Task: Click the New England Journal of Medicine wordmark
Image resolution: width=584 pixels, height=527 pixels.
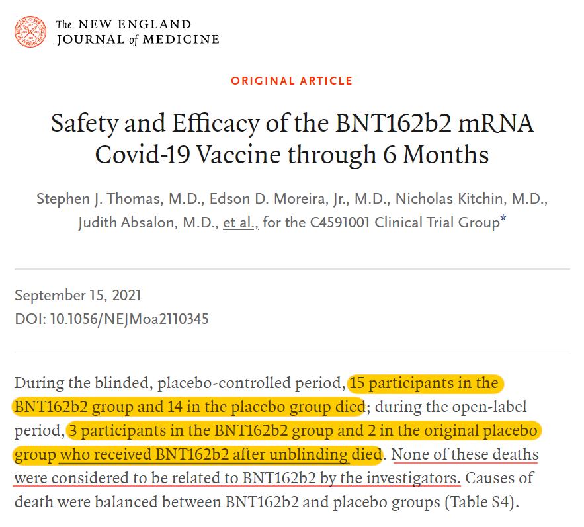Action: 137,32
